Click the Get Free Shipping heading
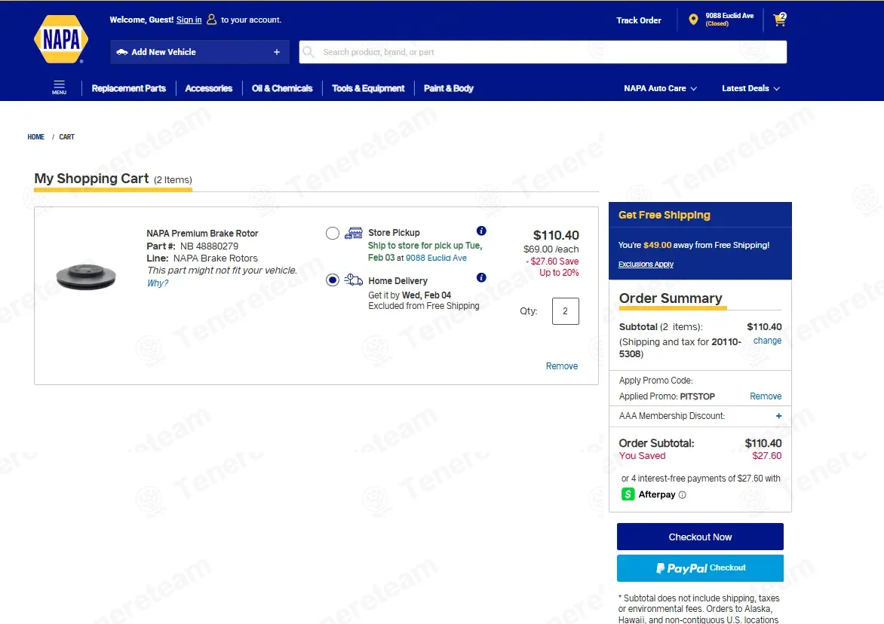 [664, 215]
